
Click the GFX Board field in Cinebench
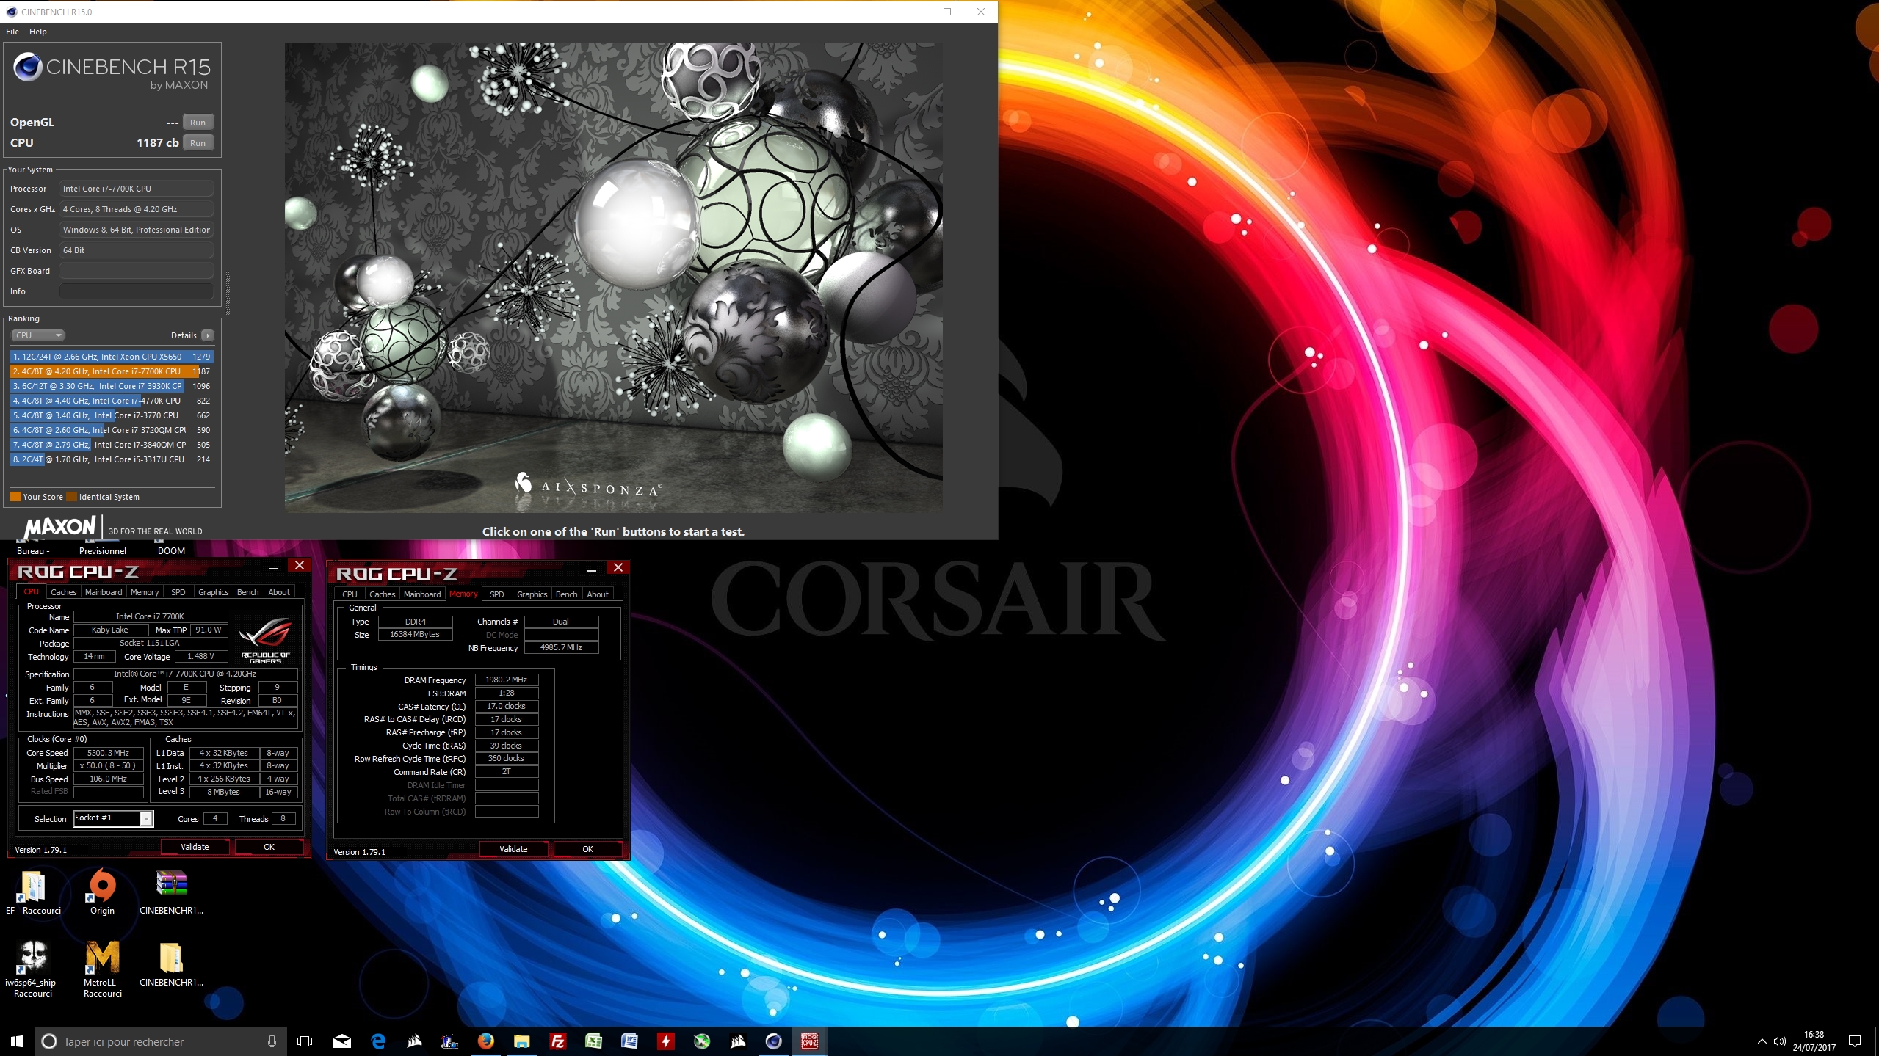tap(137, 271)
